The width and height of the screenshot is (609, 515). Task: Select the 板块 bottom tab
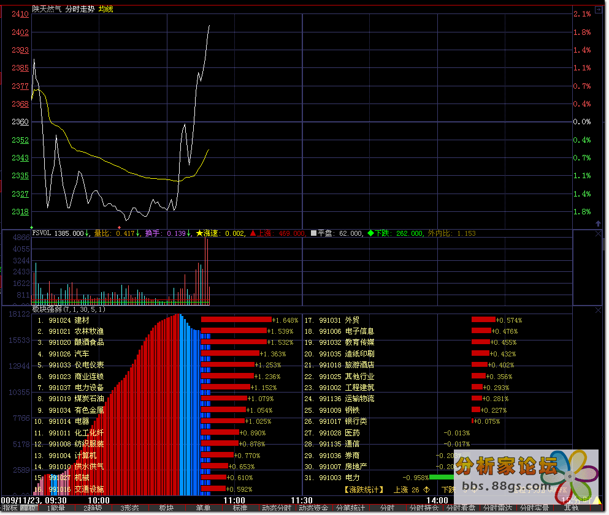(x=167, y=508)
